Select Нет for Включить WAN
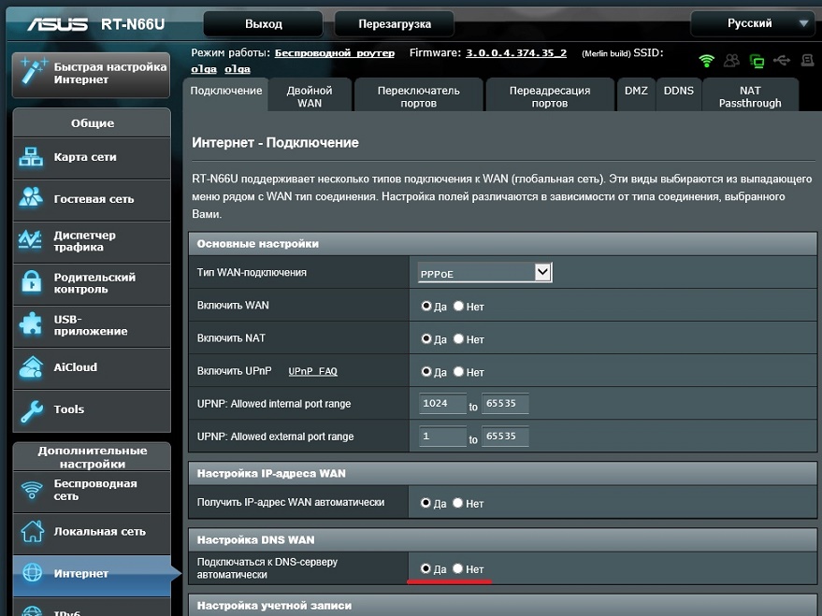822x616 pixels. click(458, 306)
